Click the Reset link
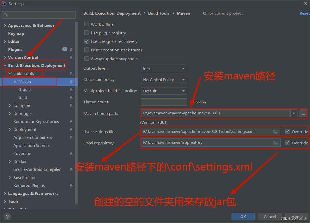 pos(305,13)
